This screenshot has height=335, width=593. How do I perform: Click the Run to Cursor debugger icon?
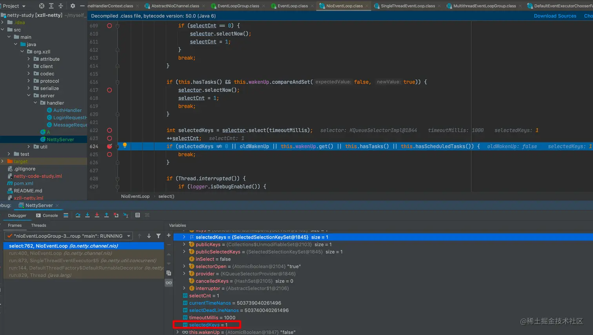(x=126, y=215)
